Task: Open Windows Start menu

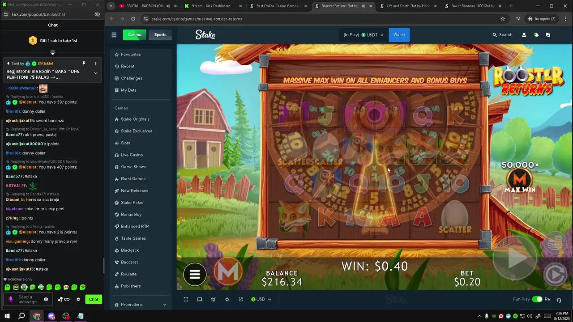Action: click(x=7, y=316)
